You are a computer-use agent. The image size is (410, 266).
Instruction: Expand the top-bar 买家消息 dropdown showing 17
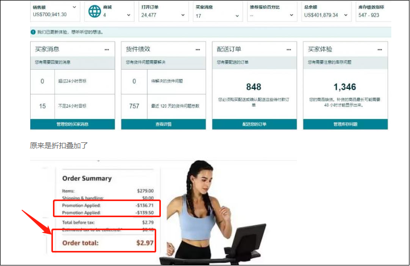click(237, 15)
